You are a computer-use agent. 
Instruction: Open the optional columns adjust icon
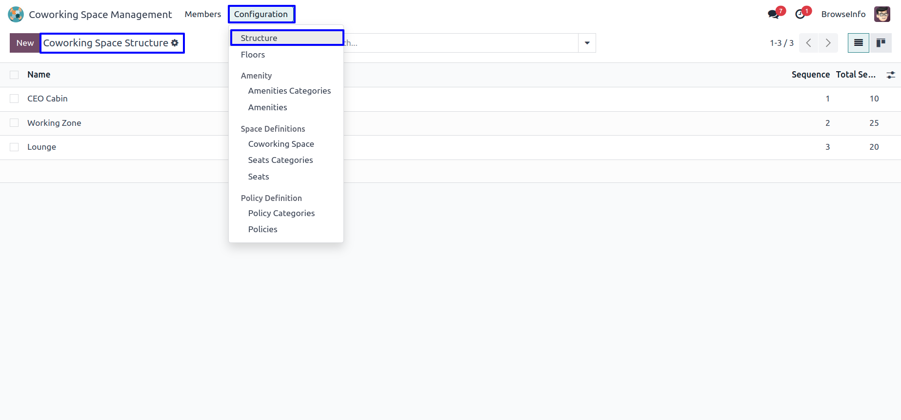coord(891,75)
